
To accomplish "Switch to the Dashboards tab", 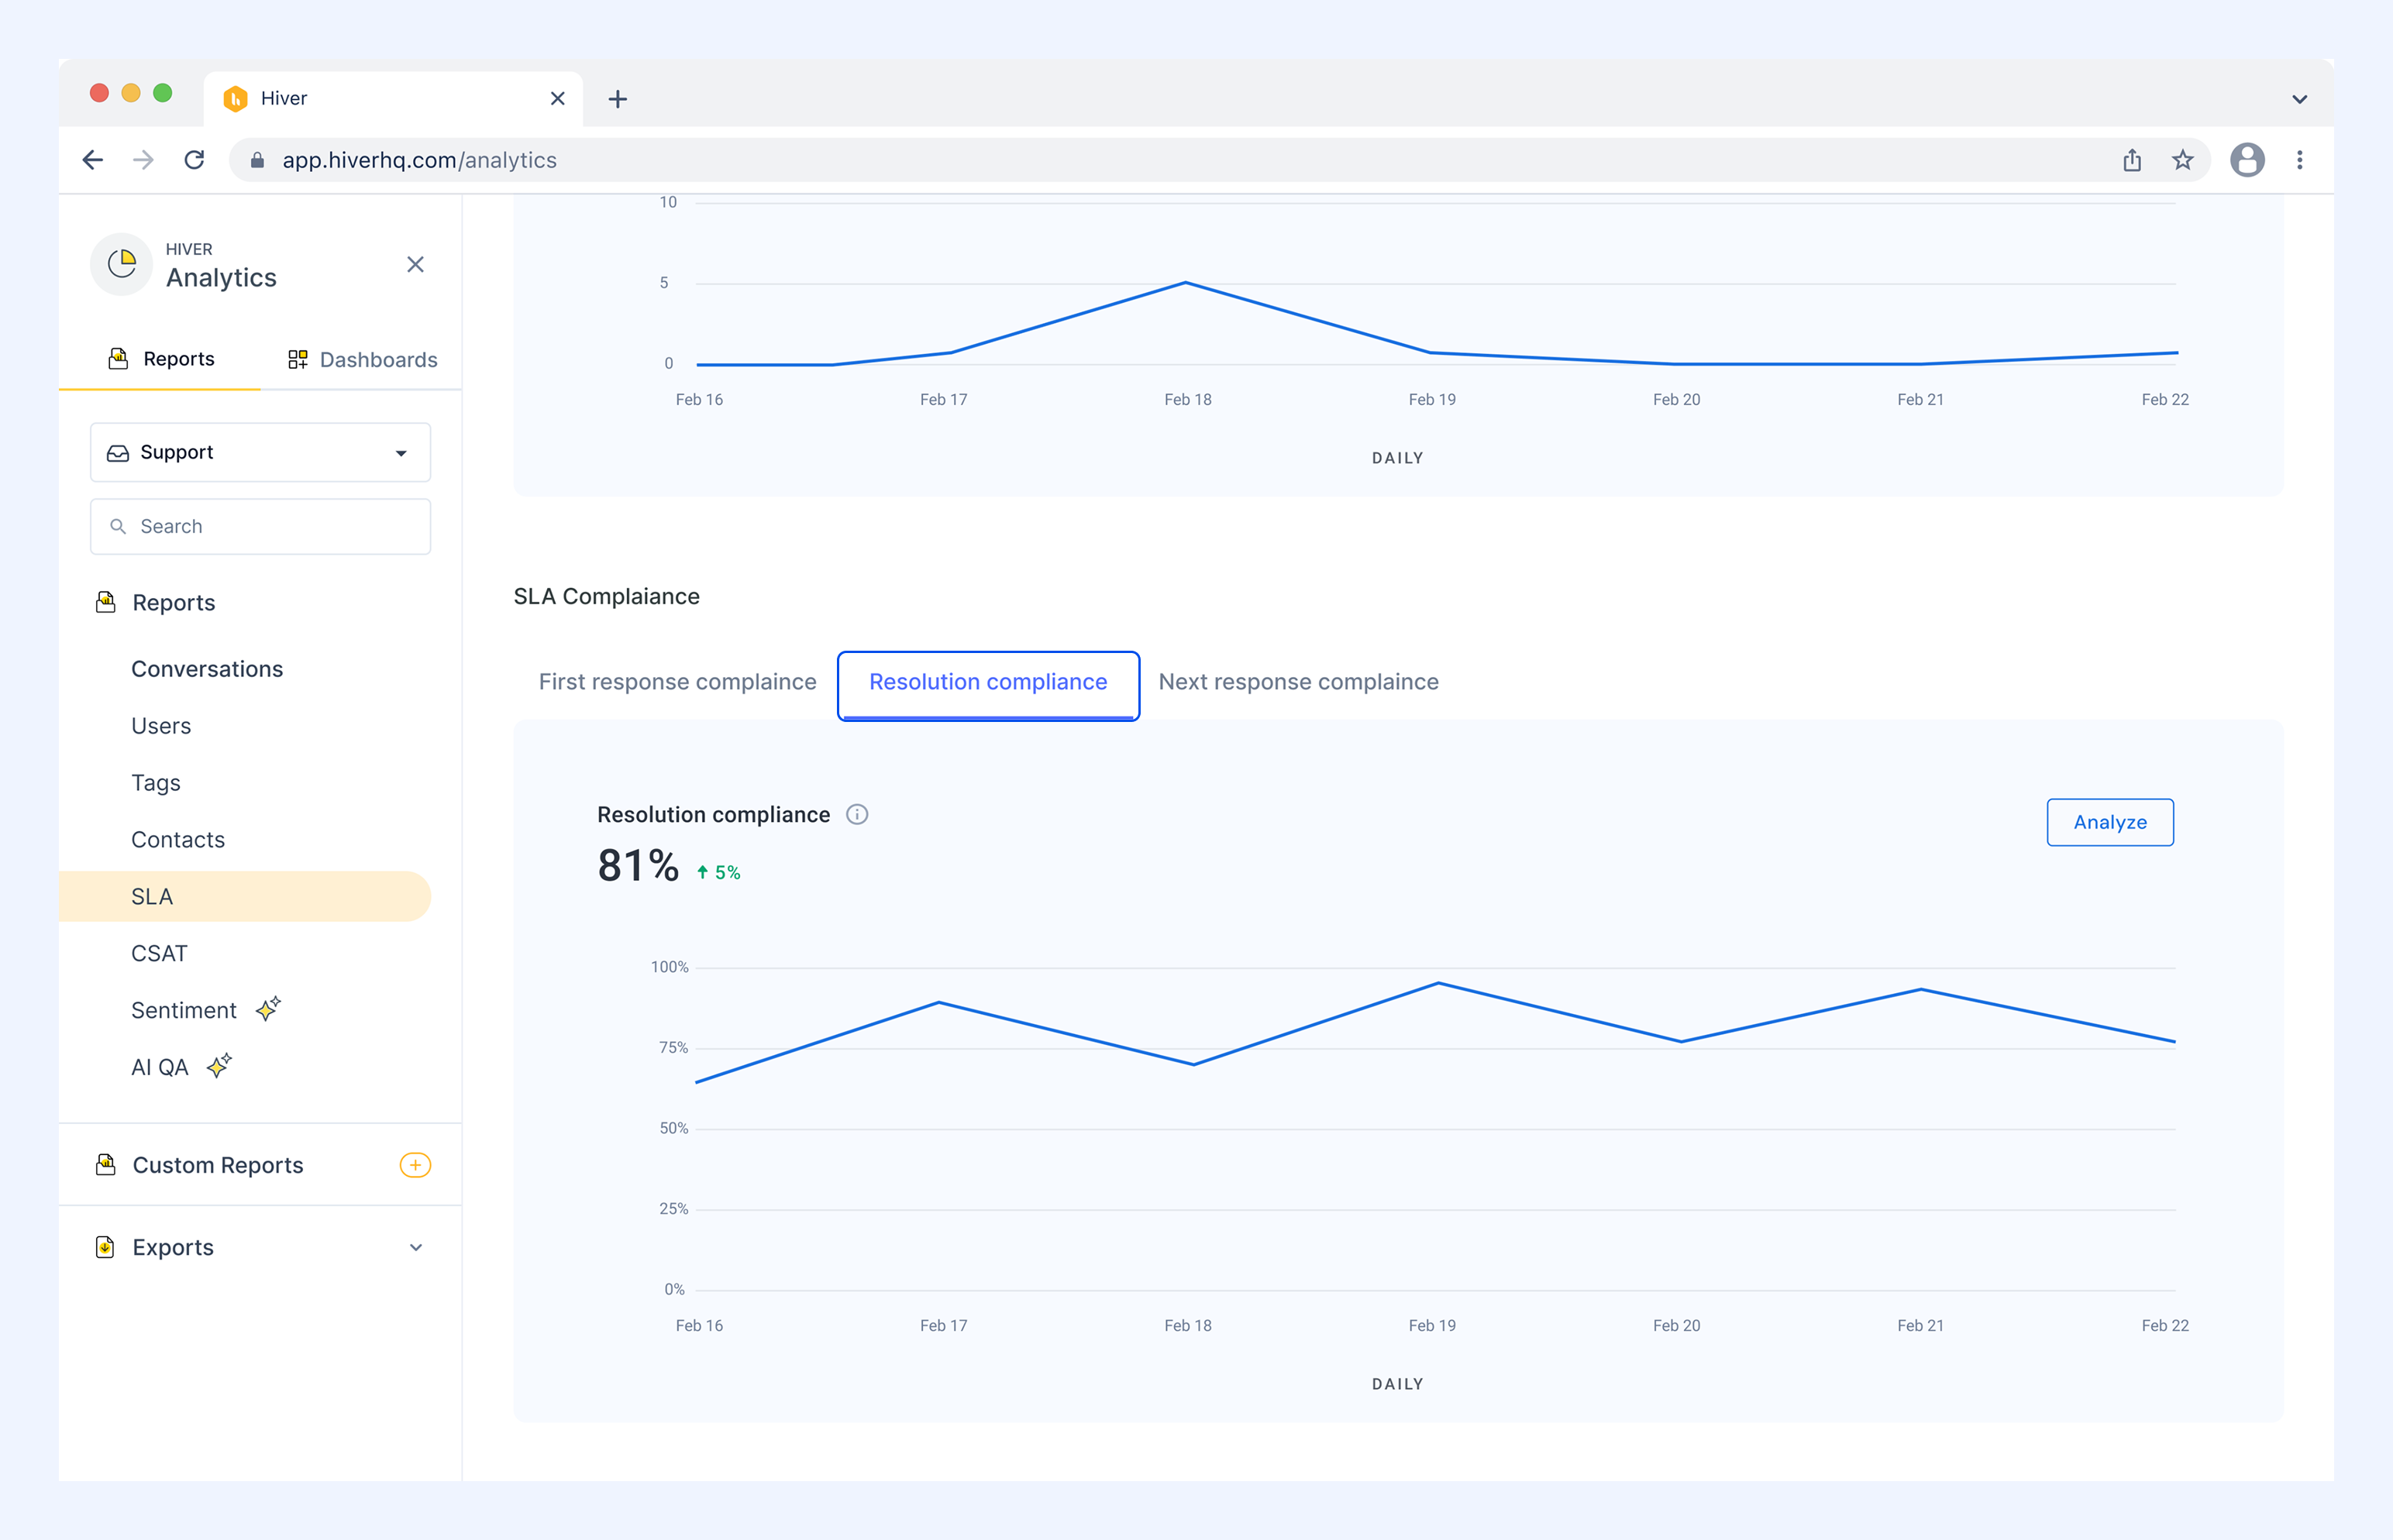I will (362, 359).
